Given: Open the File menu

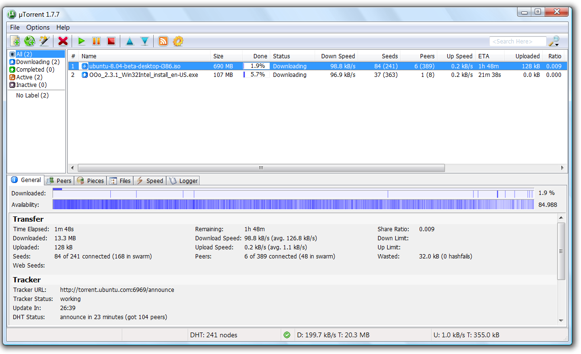Looking at the screenshot, I should 15,27.
